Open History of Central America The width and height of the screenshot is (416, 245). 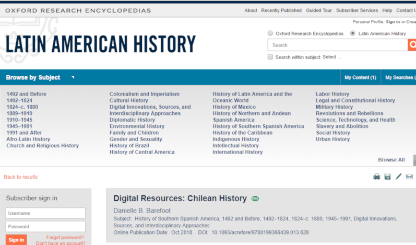142,152
